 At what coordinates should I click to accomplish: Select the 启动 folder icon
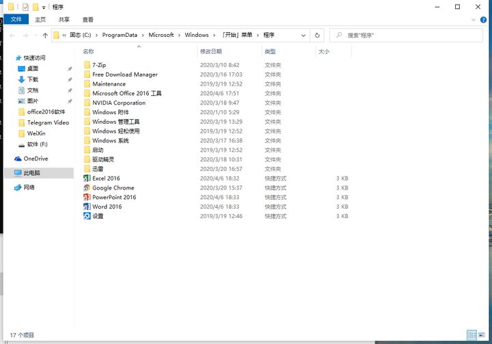point(87,150)
